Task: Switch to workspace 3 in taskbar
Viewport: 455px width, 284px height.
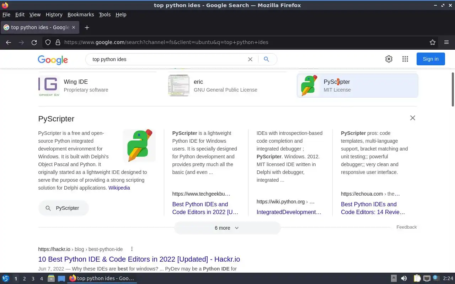Action: [x=33, y=279]
